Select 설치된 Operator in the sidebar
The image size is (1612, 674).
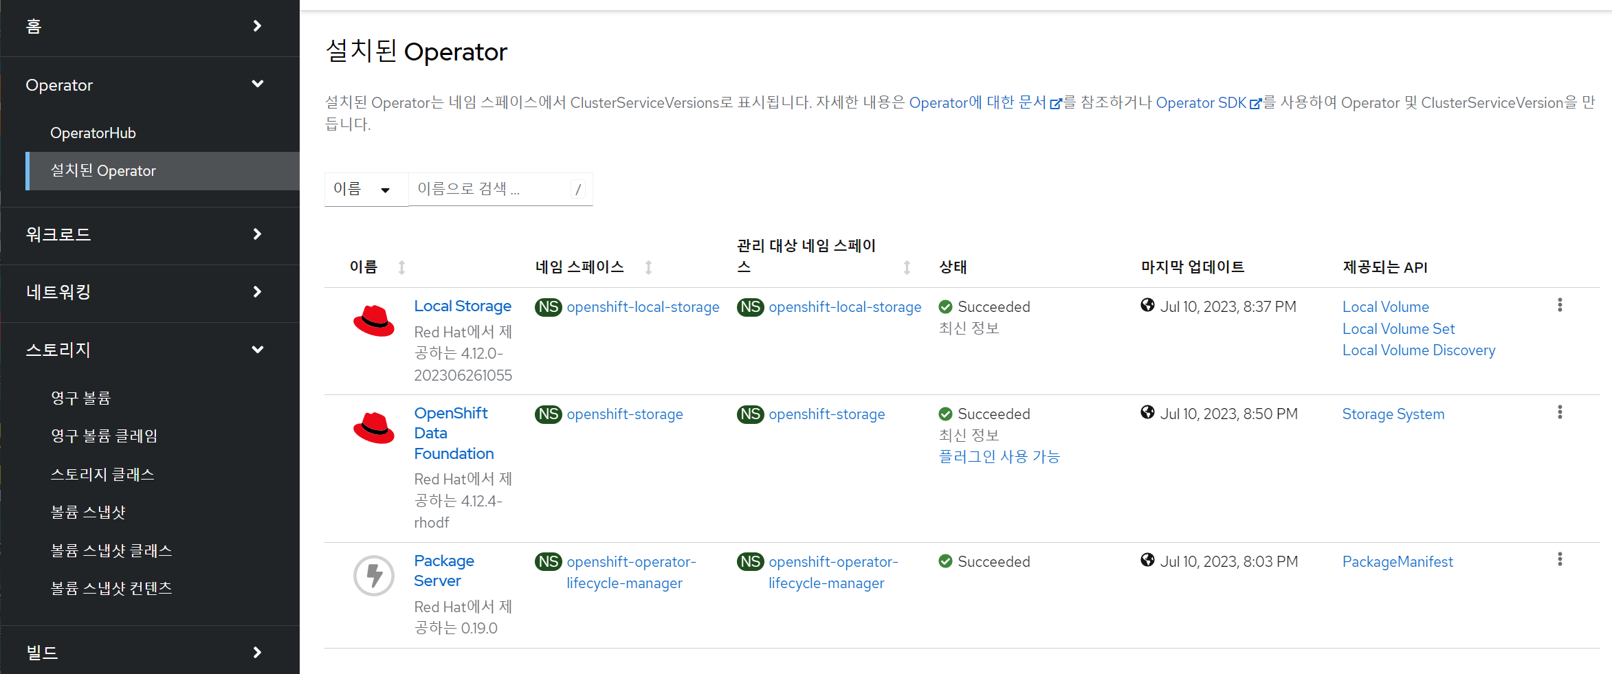pos(162,170)
